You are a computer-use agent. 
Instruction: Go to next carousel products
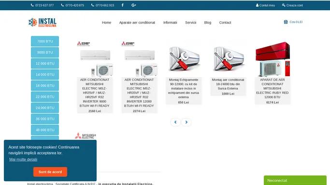click(186, 122)
